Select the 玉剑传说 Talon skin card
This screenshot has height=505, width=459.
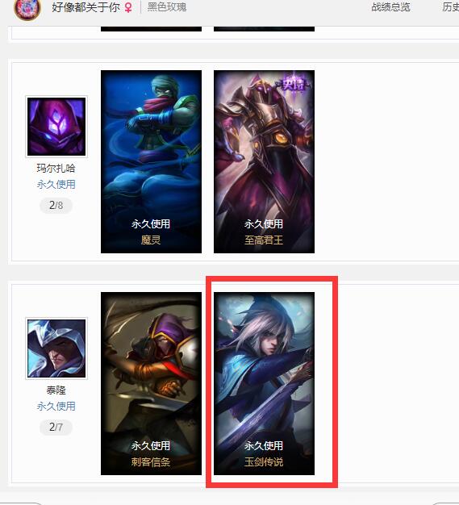[x=264, y=383]
